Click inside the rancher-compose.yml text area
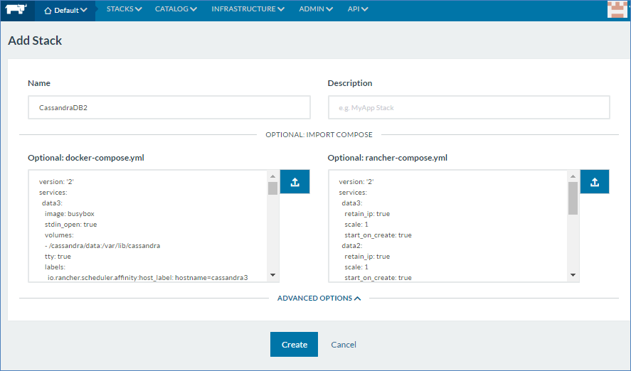 [447, 225]
